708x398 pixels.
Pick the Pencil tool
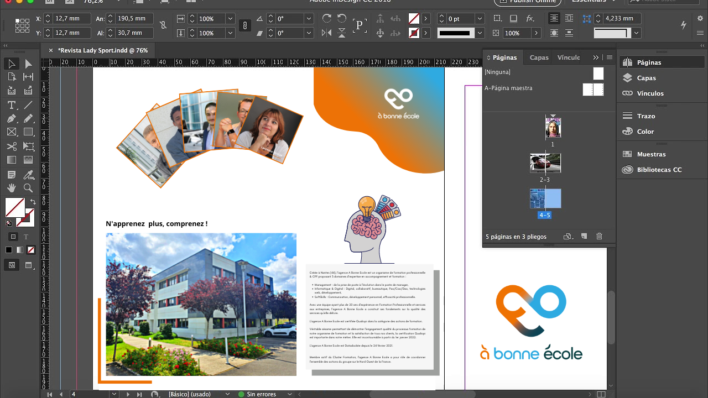pyautogui.click(x=28, y=118)
